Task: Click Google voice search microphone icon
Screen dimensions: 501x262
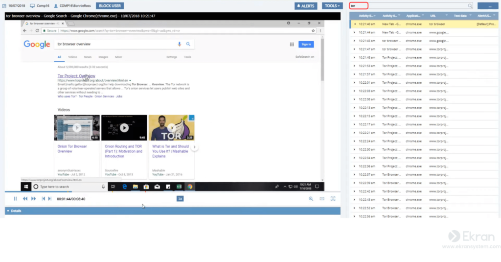Action: coord(179,44)
